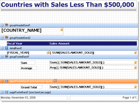Screen dimensions: 140x103
Task: Collapse the groupHeaderBand1 band
Action: tap(2, 25)
